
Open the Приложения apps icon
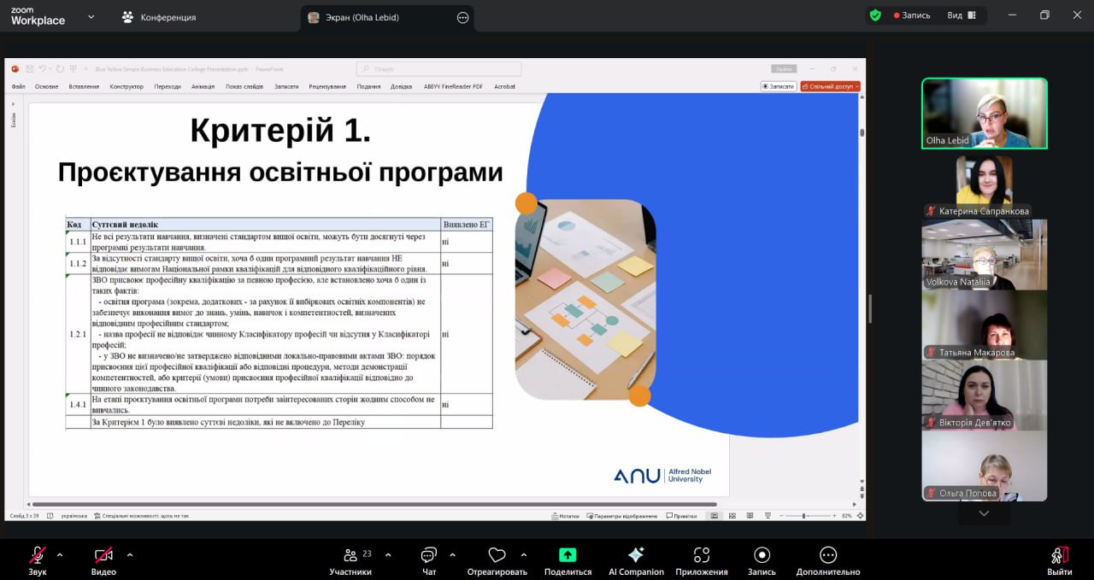click(x=702, y=555)
